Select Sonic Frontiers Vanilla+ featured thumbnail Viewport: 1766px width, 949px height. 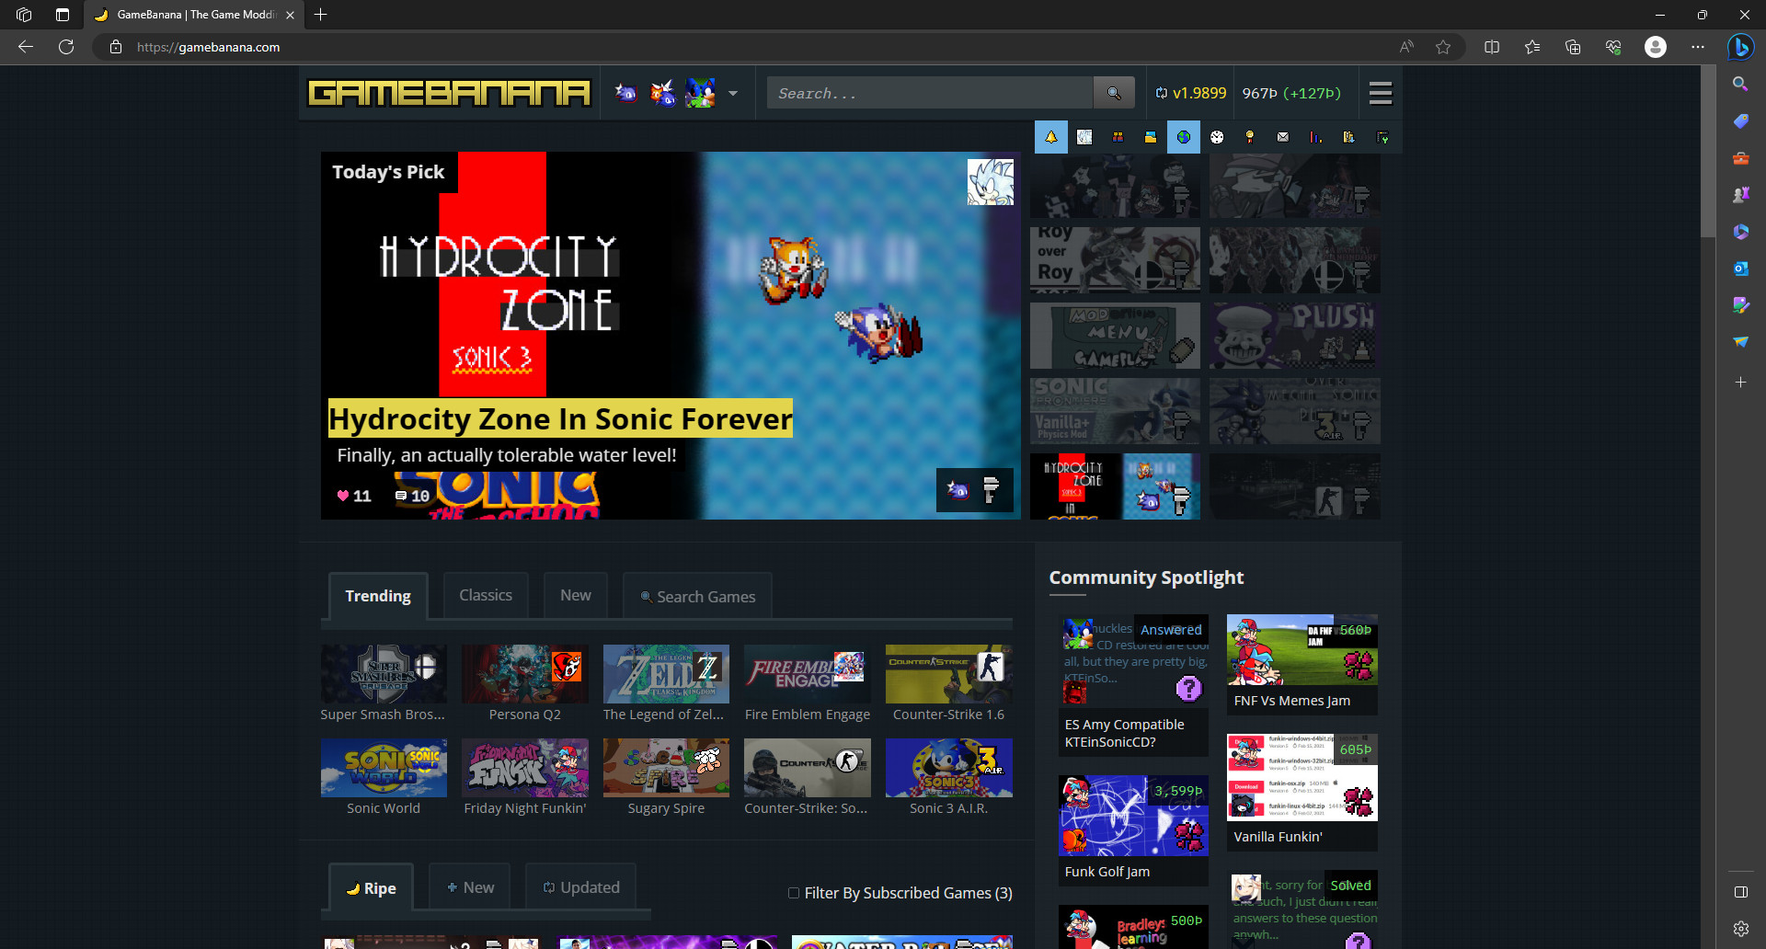pos(1115,411)
